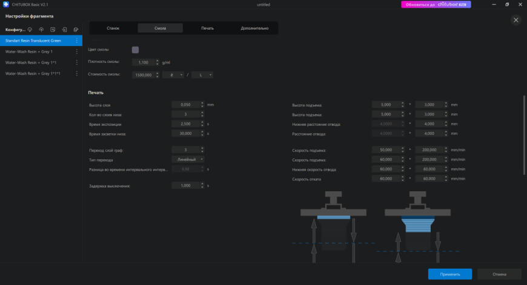
Task: Click second field of Расстояние отвода row
Action: coord(429,133)
